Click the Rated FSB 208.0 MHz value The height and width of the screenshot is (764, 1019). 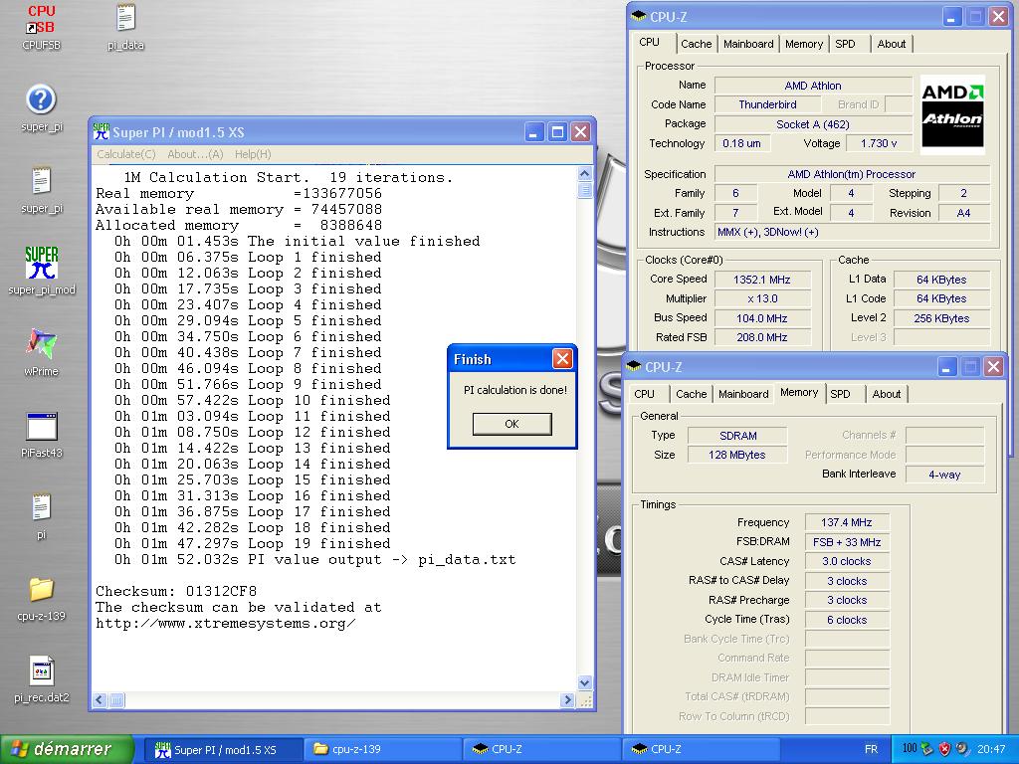(x=761, y=337)
